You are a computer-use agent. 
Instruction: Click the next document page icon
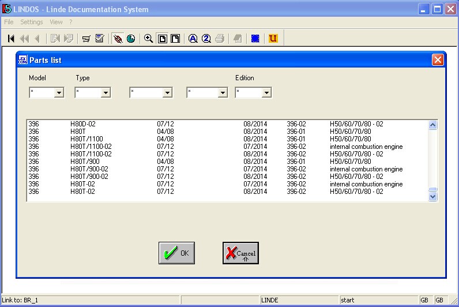[x=68, y=38]
